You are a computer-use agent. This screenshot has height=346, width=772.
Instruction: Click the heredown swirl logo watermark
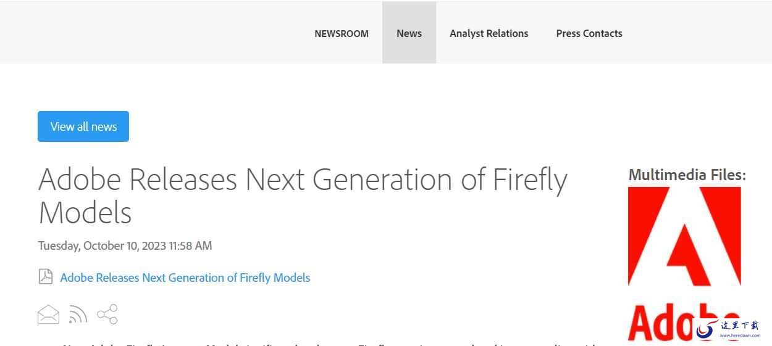[705, 330]
